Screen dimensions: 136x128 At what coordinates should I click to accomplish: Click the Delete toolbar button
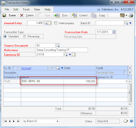tap(27, 15)
